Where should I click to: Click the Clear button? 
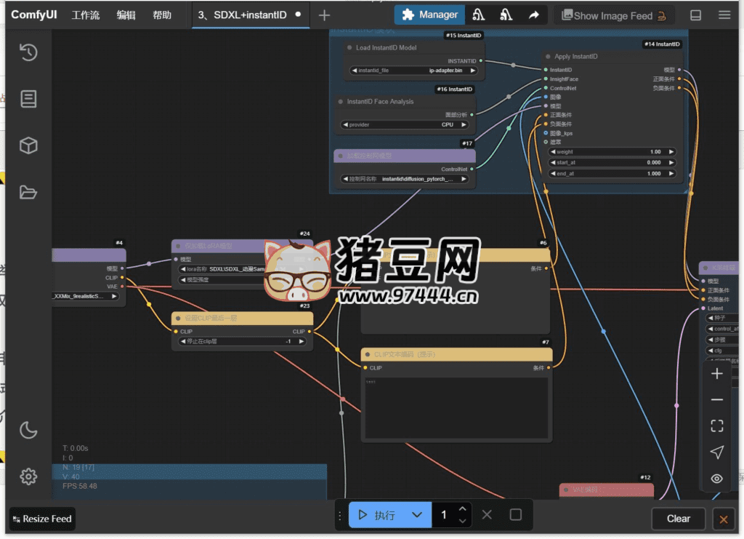tap(678, 519)
